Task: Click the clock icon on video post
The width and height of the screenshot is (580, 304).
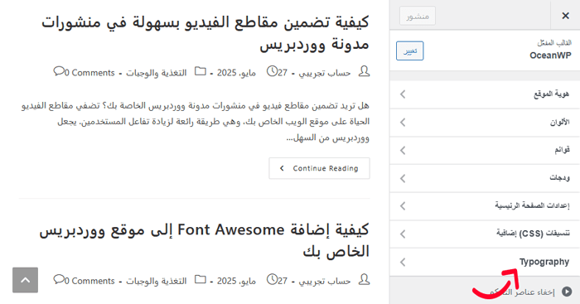Action: (x=273, y=71)
